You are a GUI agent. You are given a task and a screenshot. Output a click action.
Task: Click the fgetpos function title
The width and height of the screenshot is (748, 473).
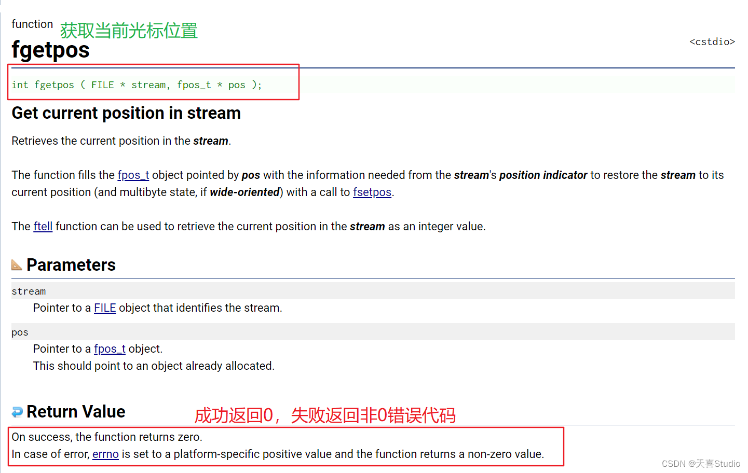[51, 50]
